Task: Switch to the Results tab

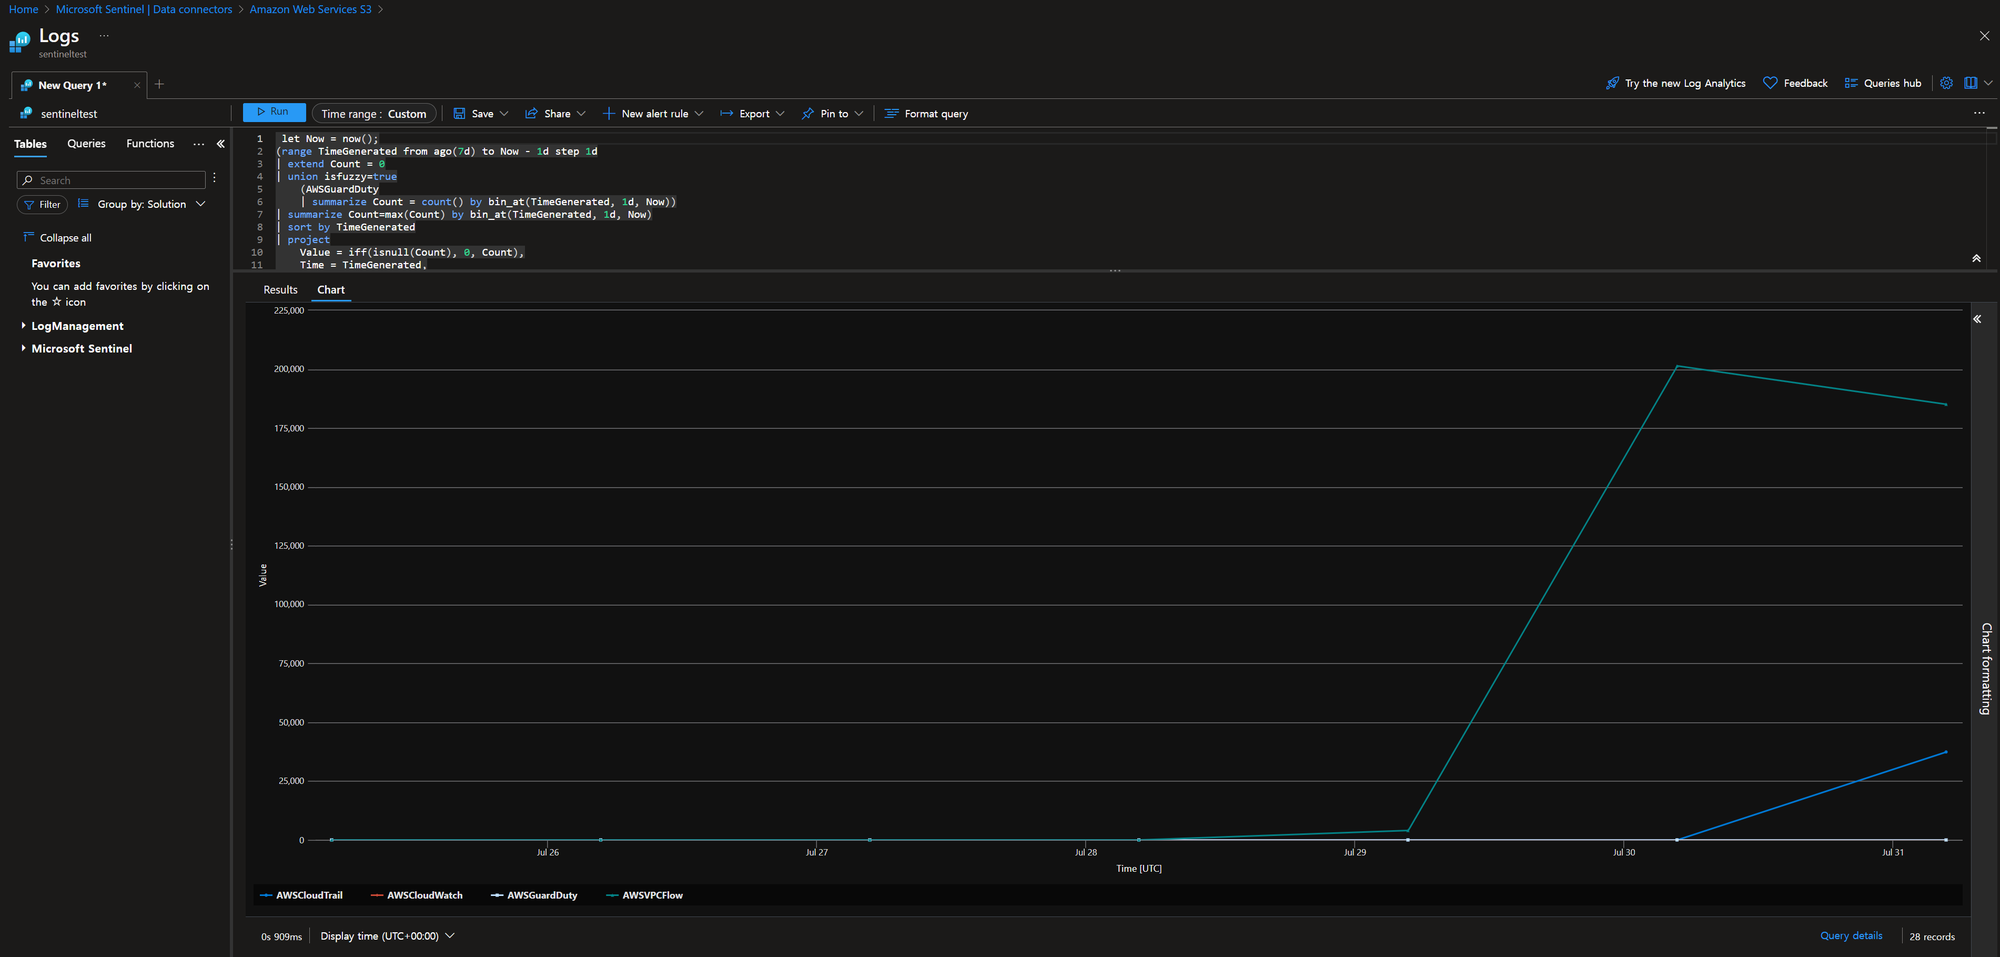Action: pyautogui.click(x=280, y=290)
